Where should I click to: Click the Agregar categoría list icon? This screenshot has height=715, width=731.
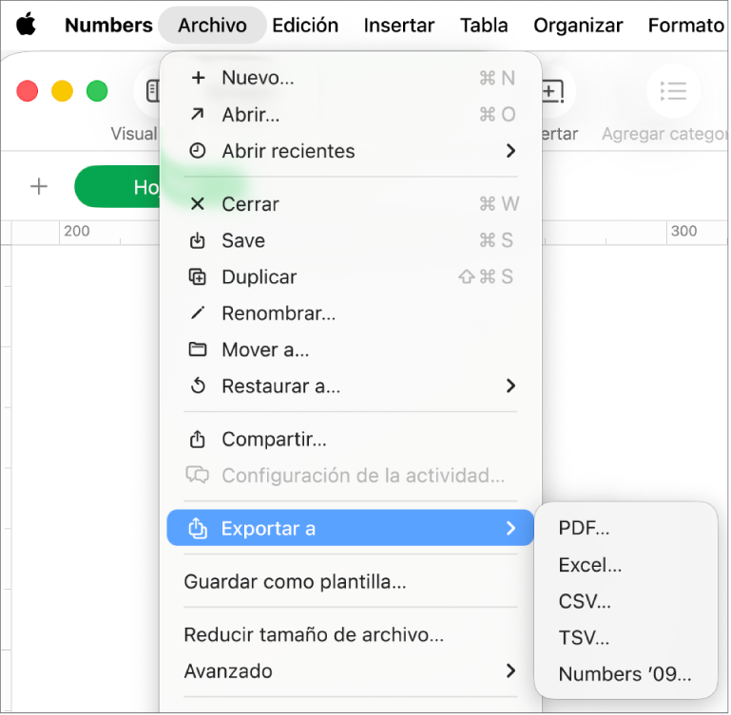pyautogui.click(x=673, y=91)
